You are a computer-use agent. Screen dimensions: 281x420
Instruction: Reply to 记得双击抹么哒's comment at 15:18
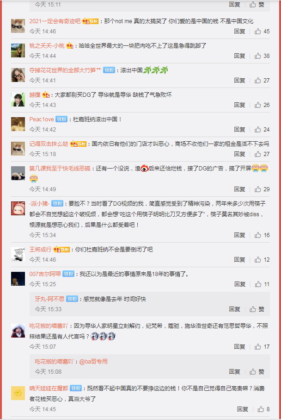239,154
